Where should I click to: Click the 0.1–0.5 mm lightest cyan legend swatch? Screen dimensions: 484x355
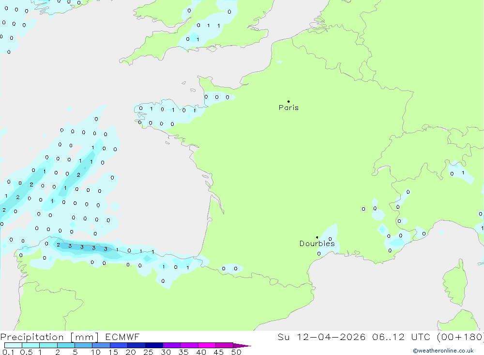pos(13,345)
